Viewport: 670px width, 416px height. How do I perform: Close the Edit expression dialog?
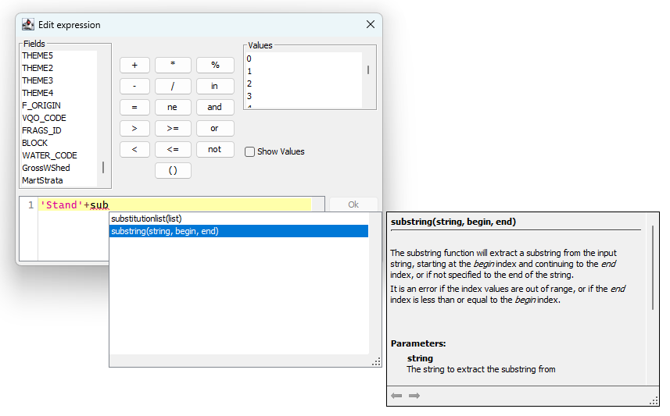371,24
